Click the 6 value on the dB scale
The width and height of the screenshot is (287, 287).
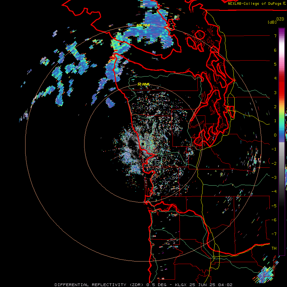[275, 50]
